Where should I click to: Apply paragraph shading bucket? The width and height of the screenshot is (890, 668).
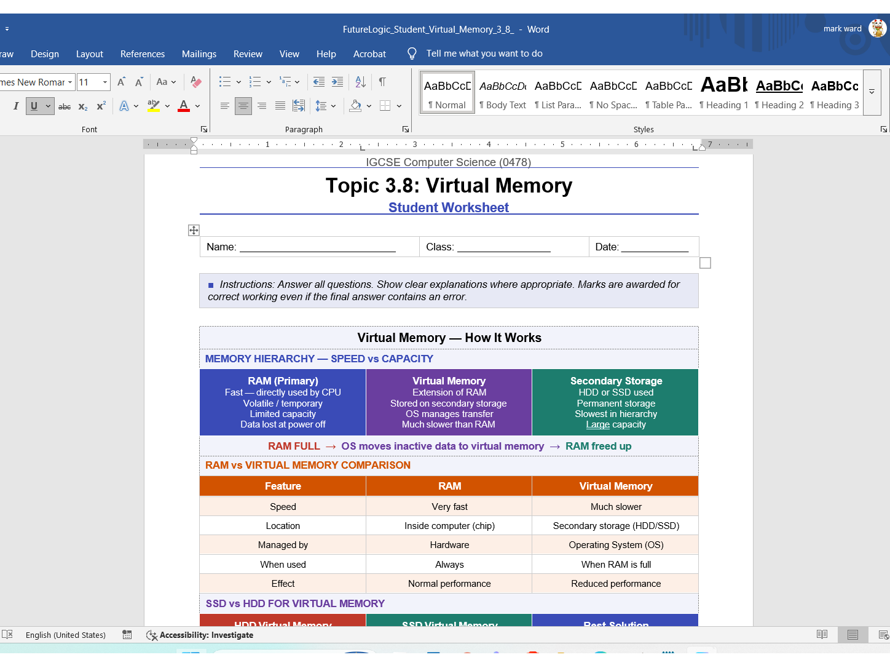355,106
